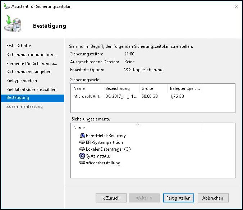Go back with the Zurück button
The image size is (243, 210).
coord(111,198)
